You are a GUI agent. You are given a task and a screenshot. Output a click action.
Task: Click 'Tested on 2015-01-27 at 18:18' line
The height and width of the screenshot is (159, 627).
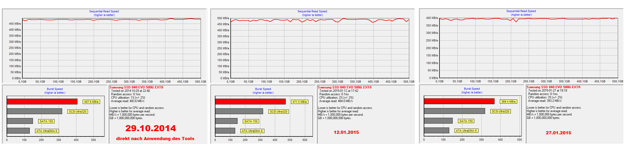[547, 91]
